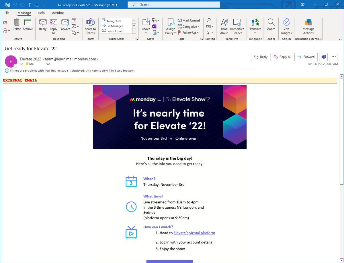
Task: Open the File menu
Action: point(7,13)
